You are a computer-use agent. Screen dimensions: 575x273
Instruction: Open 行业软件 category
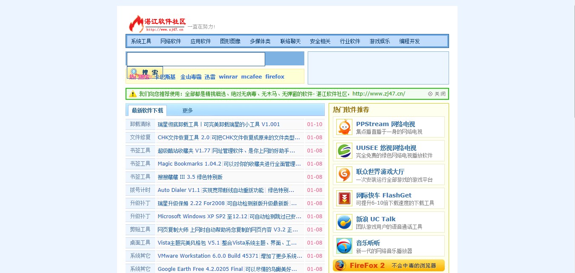tap(350, 41)
